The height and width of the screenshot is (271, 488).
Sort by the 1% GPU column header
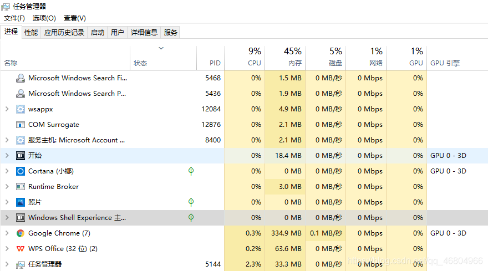tap(406, 58)
